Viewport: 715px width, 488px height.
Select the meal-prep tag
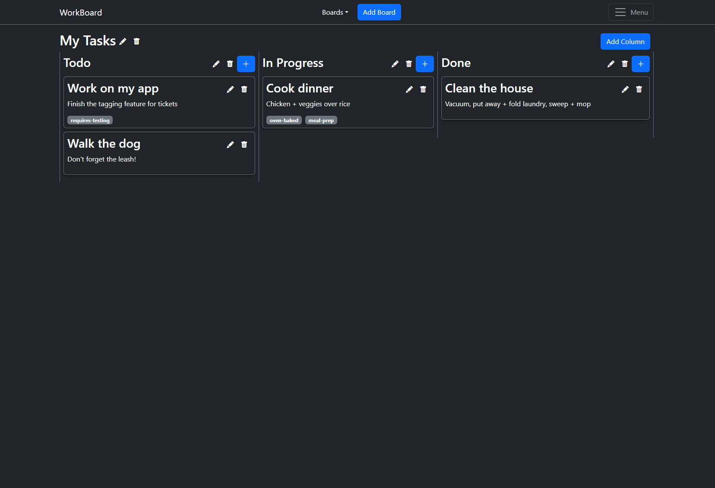(x=321, y=120)
